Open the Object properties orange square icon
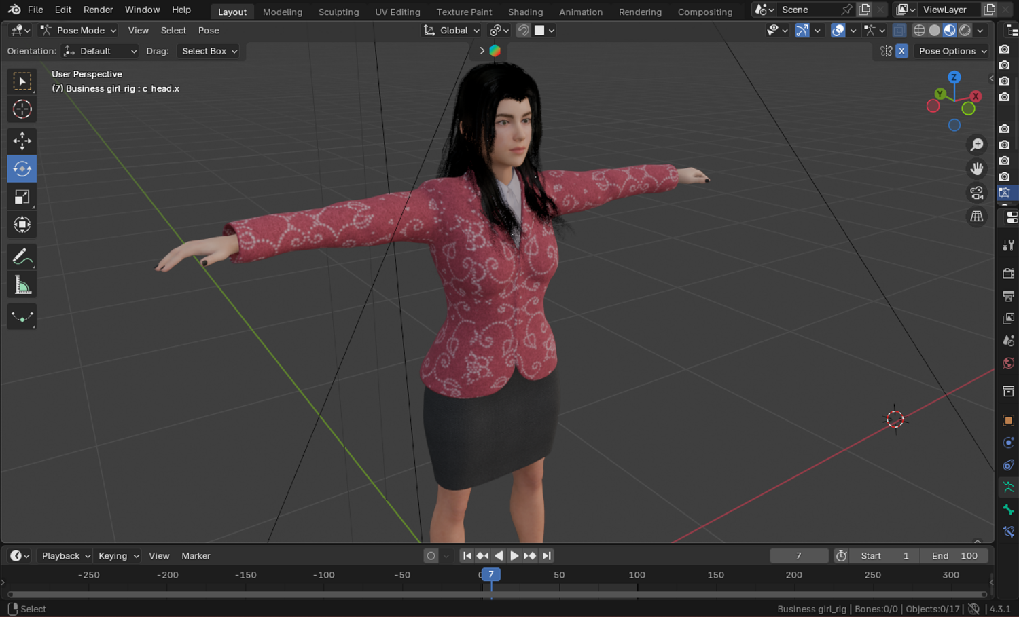The width and height of the screenshot is (1019, 617). pos(1008,420)
